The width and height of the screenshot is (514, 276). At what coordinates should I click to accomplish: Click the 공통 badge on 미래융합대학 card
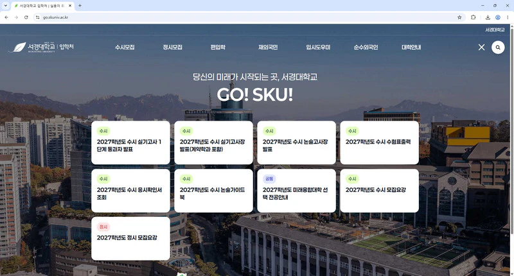269,179
